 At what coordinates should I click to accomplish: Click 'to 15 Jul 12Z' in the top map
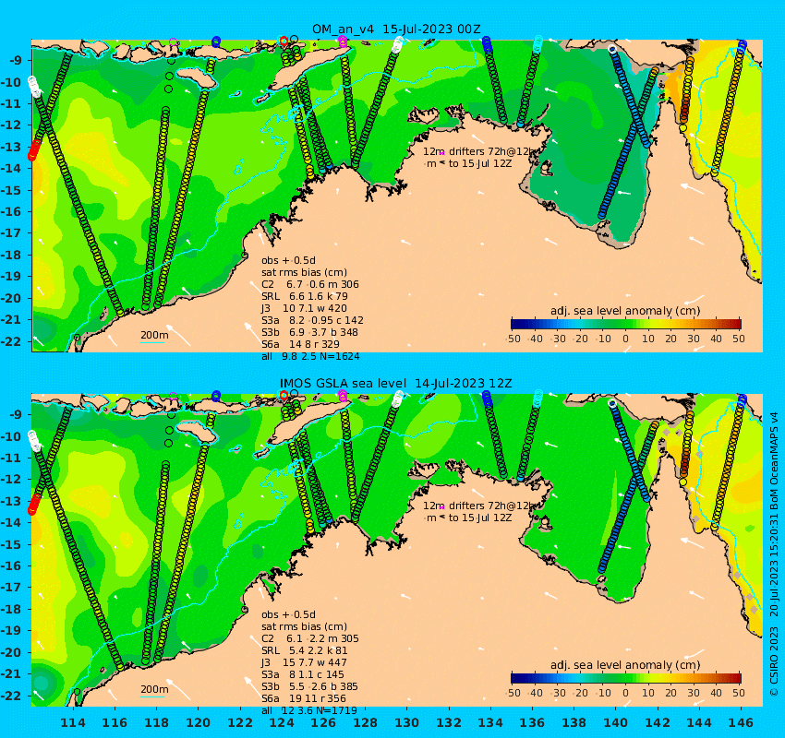click(480, 163)
